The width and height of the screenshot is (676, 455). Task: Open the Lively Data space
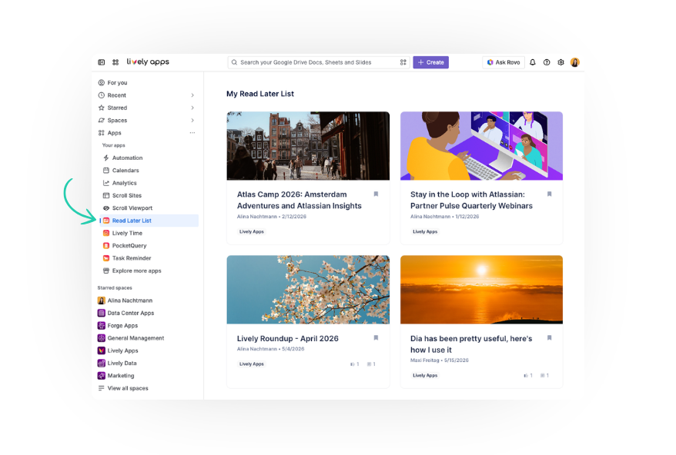tap(122, 363)
